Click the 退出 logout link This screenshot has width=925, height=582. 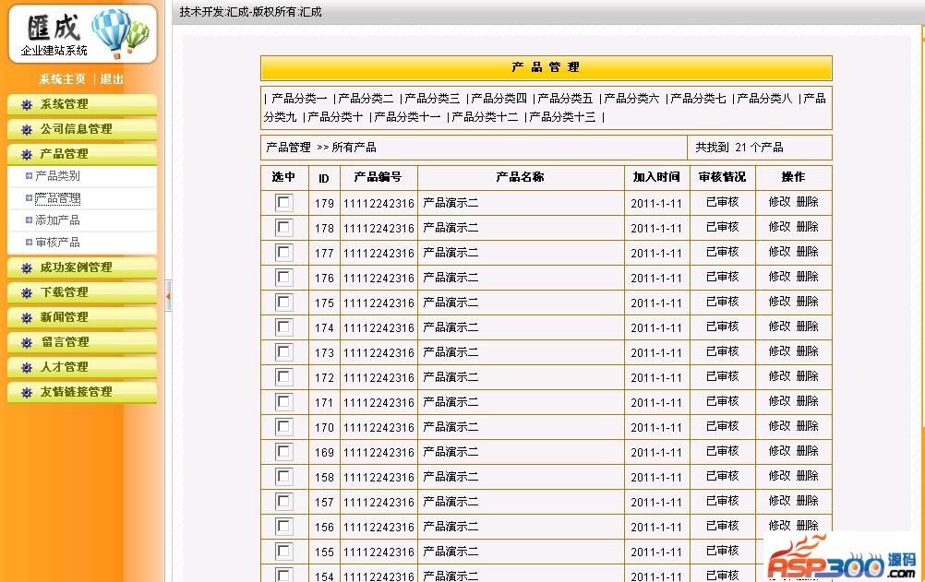pos(112,79)
